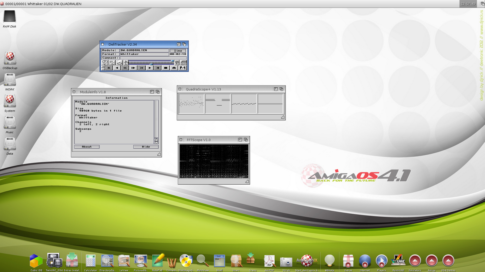Start AmiCygnix from the dock
This screenshot has width=485, height=272.
coord(307,261)
